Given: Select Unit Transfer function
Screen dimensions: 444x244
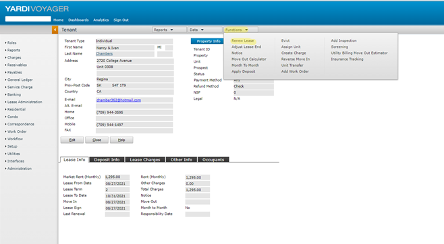Looking at the screenshot, I should (x=292, y=65).
